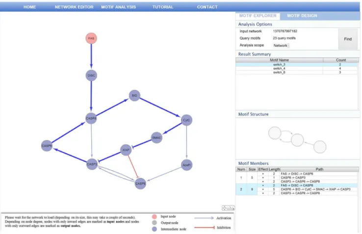This screenshot has width=362, height=234.
Task: Switch to the MOTIF DESIGN tab
Action: pos(302,16)
